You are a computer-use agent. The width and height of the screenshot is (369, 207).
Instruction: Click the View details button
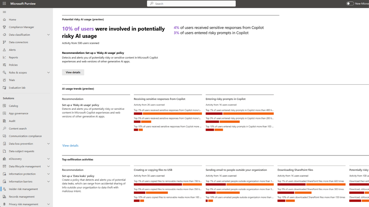(73, 73)
